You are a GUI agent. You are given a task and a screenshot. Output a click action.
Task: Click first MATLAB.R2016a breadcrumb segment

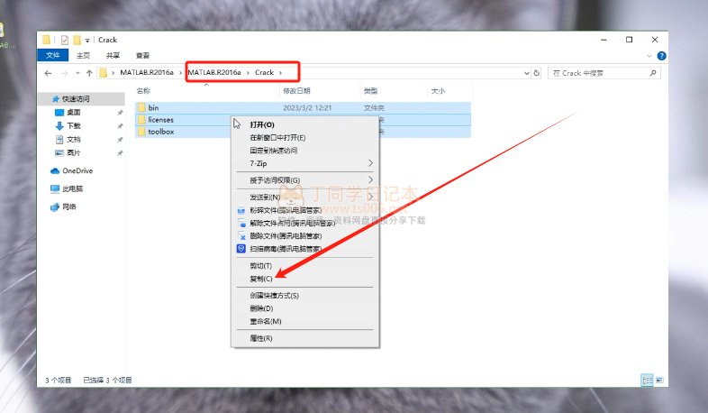[x=147, y=72]
